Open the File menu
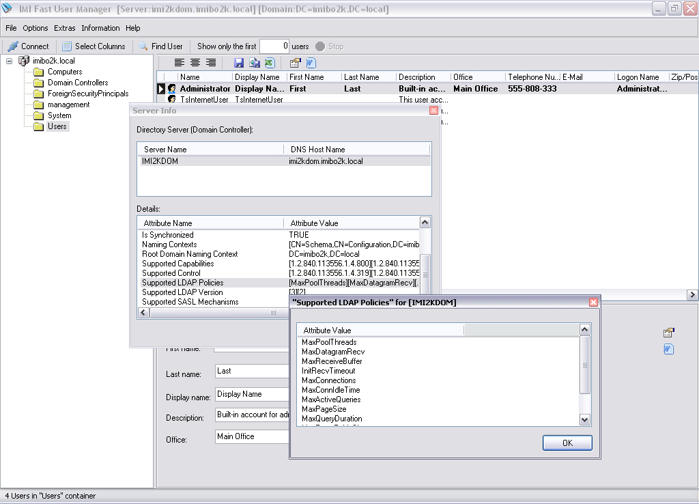Image resolution: width=699 pixels, height=504 pixels. click(x=11, y=28)
